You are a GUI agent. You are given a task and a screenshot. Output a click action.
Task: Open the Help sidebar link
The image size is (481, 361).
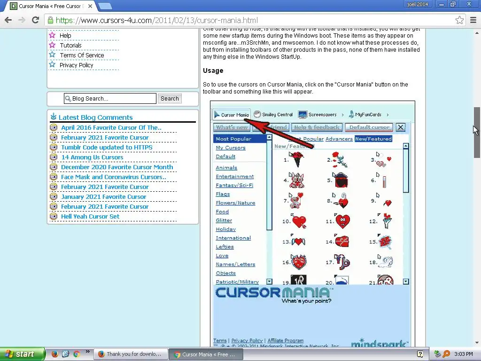pos(65,35)
